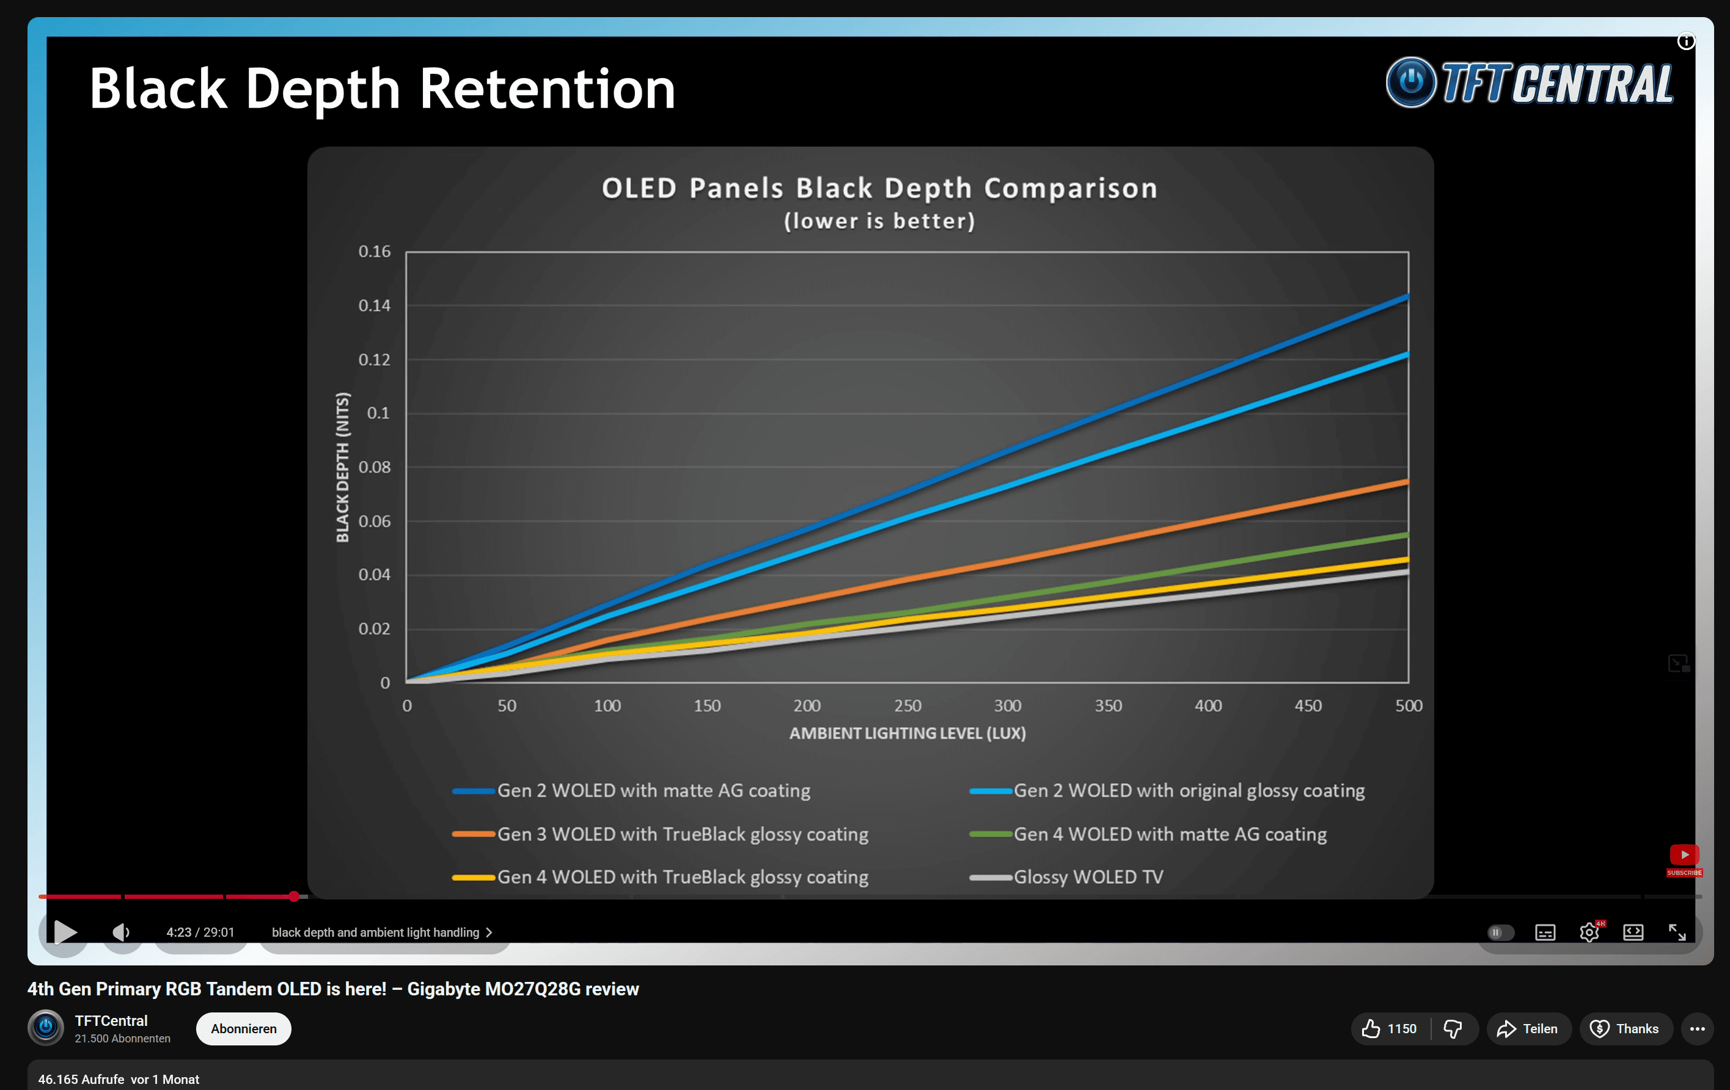Turn on subtitles/closed captions
Viewport: 1730px width, 1090px height.
(1545, 932)
